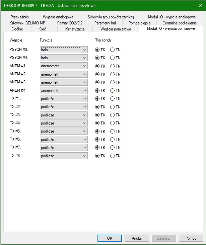Image resolution: width=206 pixels, height=245 pixels.
Task: Go to the Pompa ciepła tab
Action: point(139,23)
